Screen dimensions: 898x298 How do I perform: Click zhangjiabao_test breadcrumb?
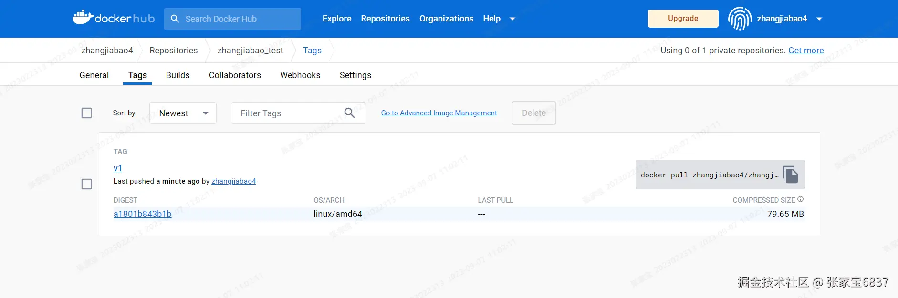tap(250, 51)
